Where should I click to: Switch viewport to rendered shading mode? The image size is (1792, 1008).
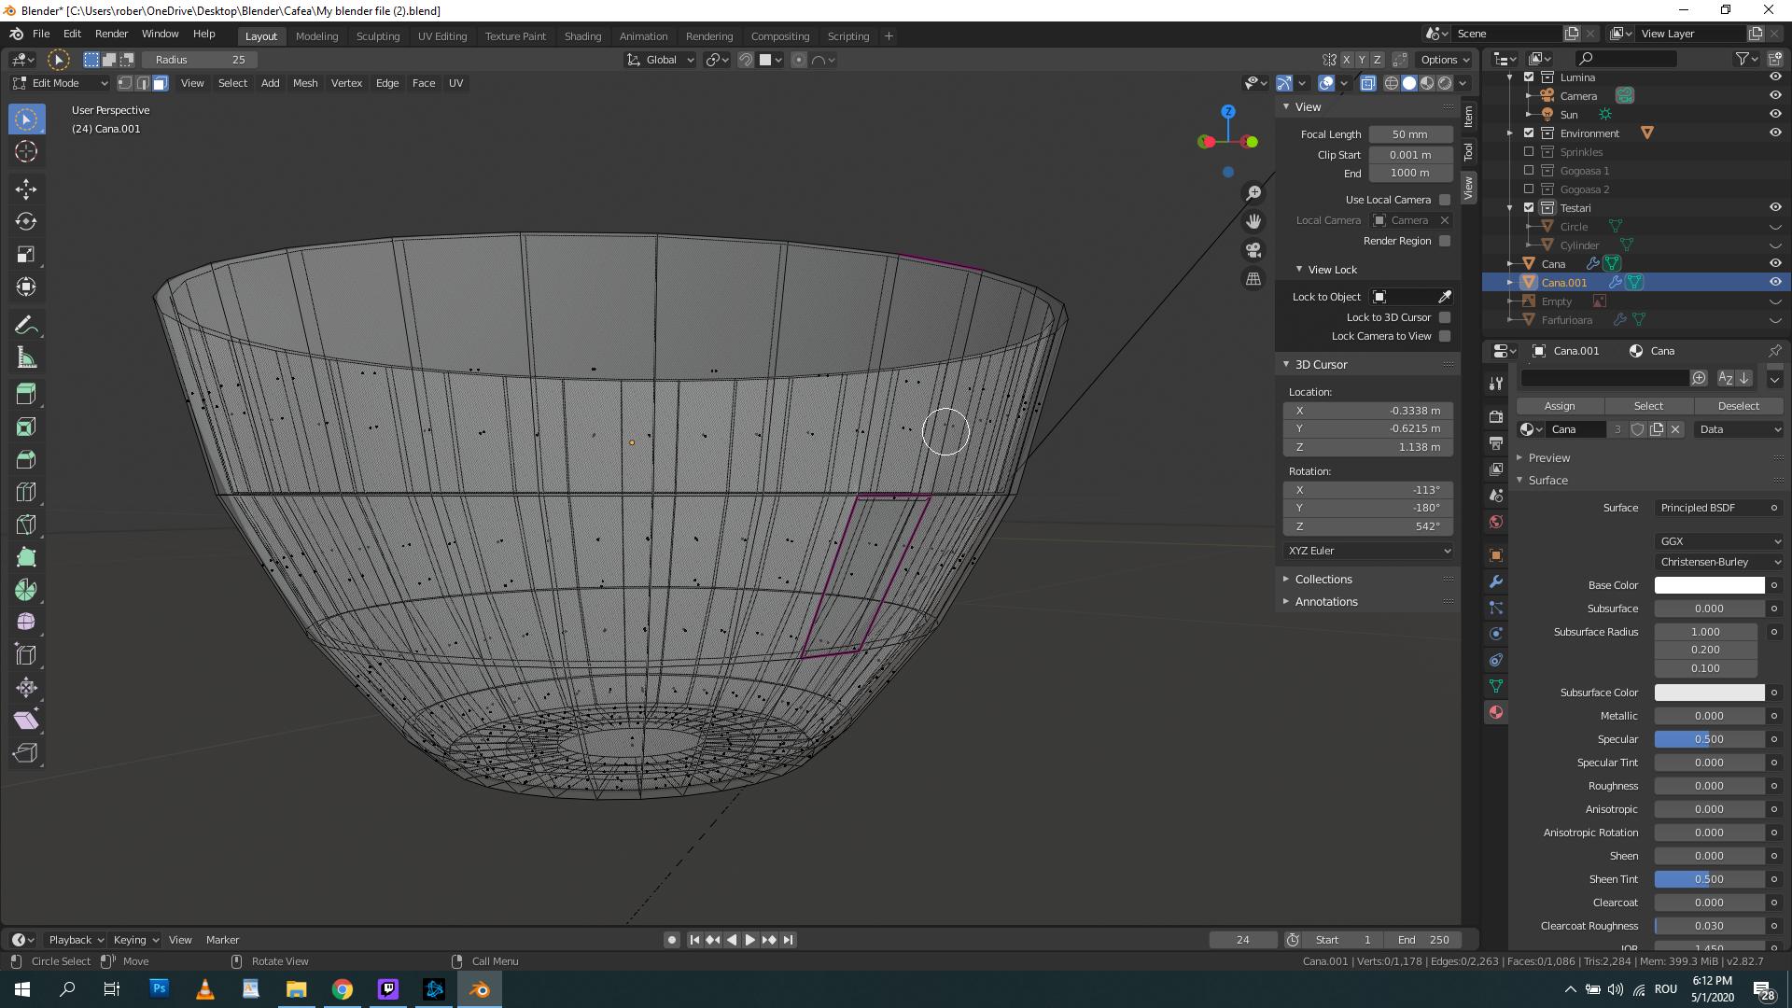point(1445,82)
